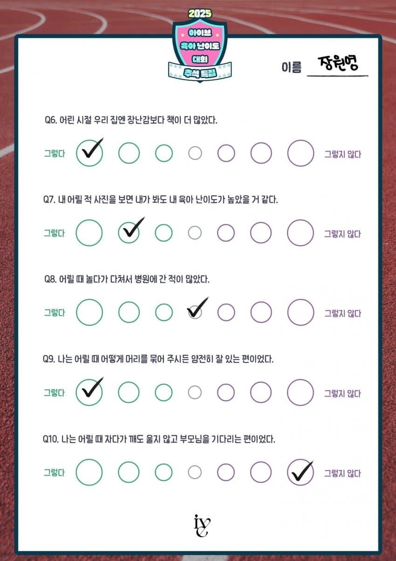
Task: Choose the leftmost large green circle for Q10
Action: (x=89, y=472)
